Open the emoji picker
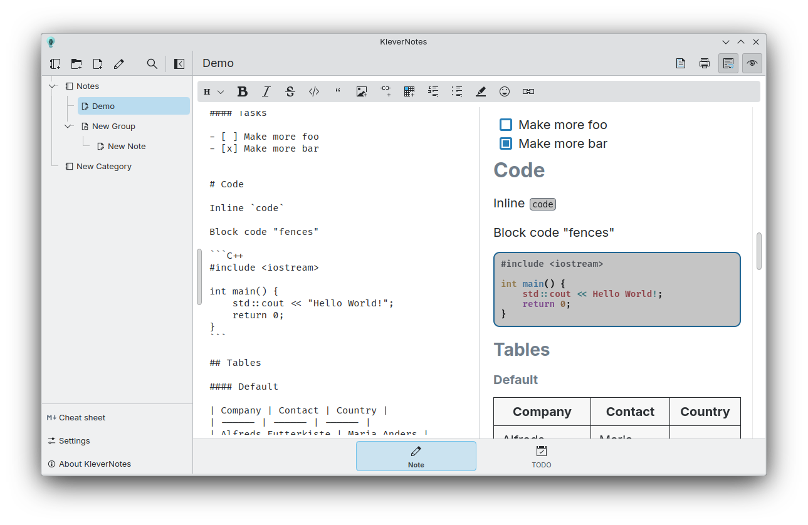The height and width of the screenshot is (525, 808). click(x=505, y=91)
